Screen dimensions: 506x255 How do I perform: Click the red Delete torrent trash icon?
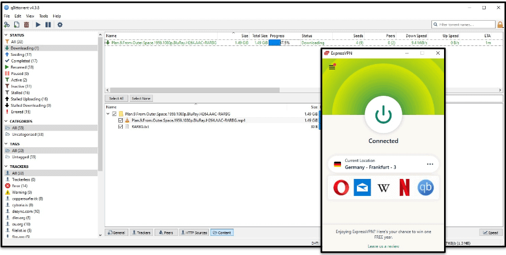26,25
